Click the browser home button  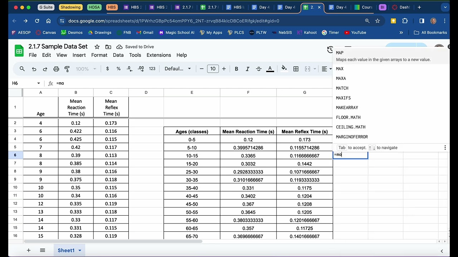click(49, 21)
